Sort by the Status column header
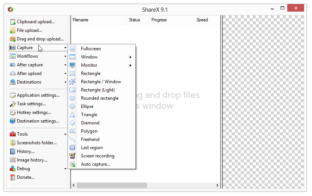 [138, 20]
